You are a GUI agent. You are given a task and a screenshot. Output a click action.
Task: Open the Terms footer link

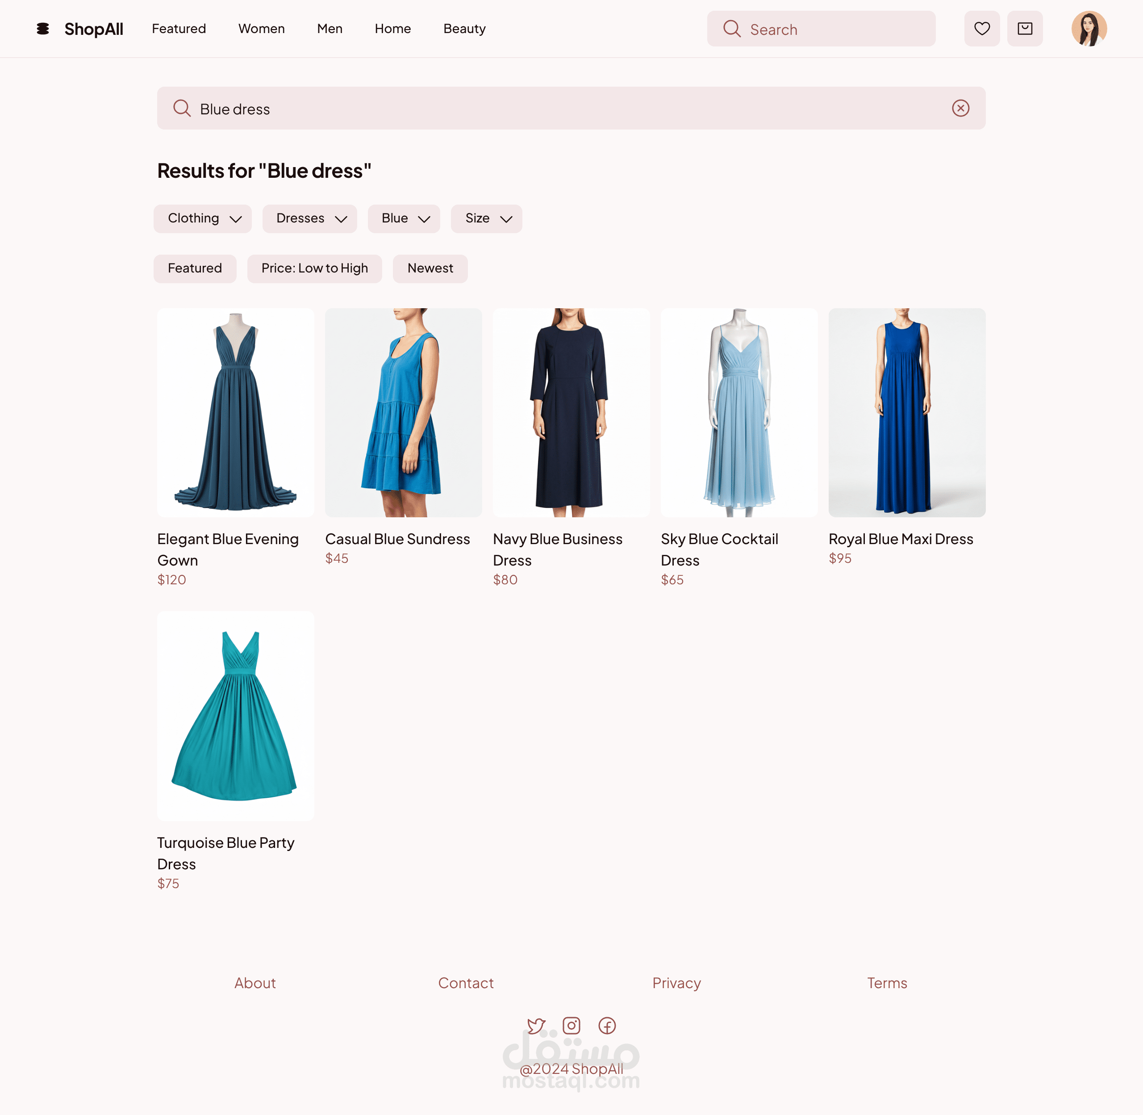click(x=887, y=983)
